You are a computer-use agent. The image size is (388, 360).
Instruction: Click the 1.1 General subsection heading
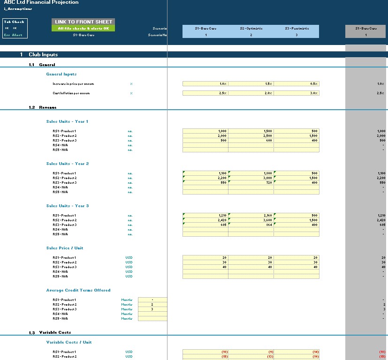point(47,65)
